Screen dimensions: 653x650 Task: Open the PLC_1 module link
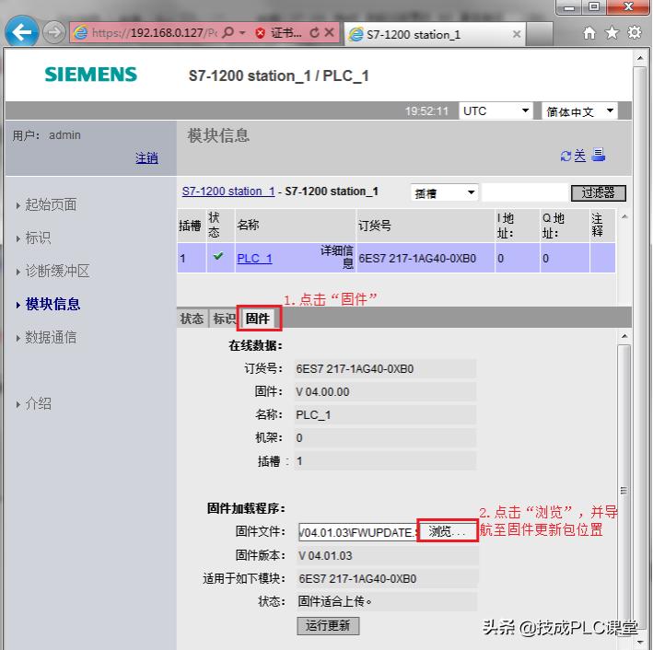pyautogui.click(x=254, y=259)
